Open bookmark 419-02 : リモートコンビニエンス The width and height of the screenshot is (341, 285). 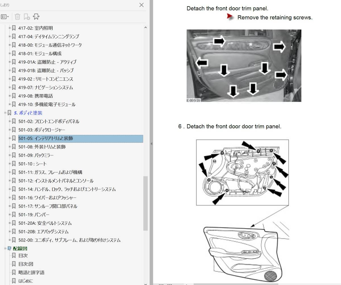click(x=46, y=79)
